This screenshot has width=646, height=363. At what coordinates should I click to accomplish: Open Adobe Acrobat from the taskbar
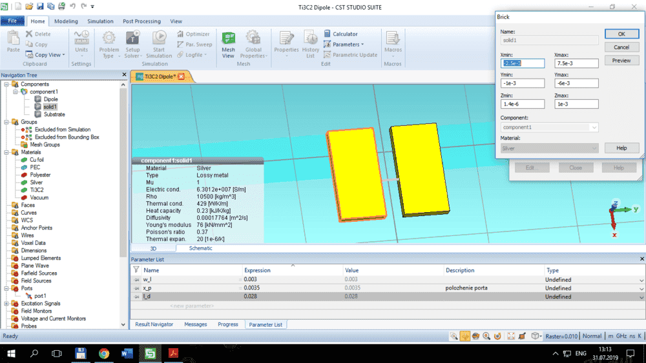click(173, 353)
